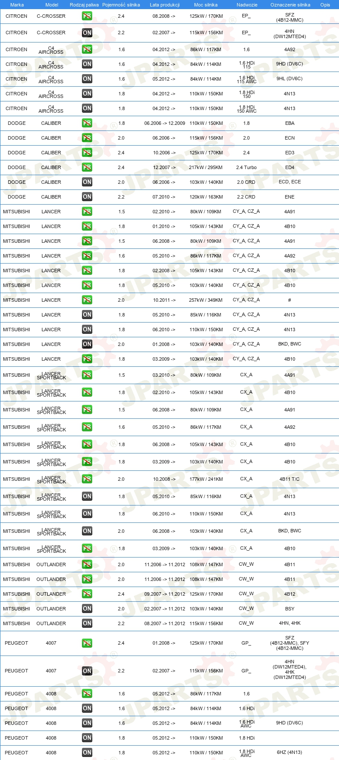This screenshot has width=339, height=760.
Task: Select the ED4 engine code cell
Action: (290, 167)
